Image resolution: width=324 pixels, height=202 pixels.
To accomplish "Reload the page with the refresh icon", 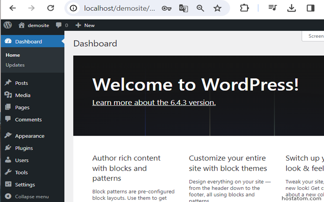I will 50,8.
